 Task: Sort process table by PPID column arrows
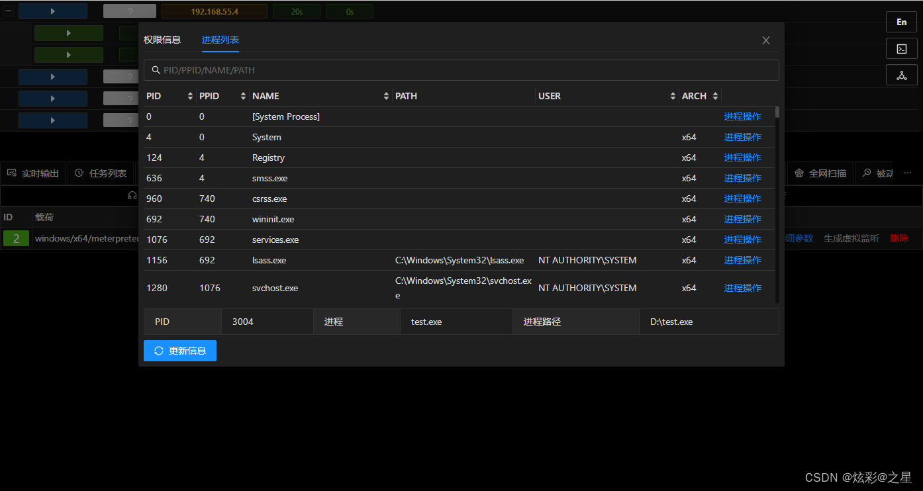point(243,96)
